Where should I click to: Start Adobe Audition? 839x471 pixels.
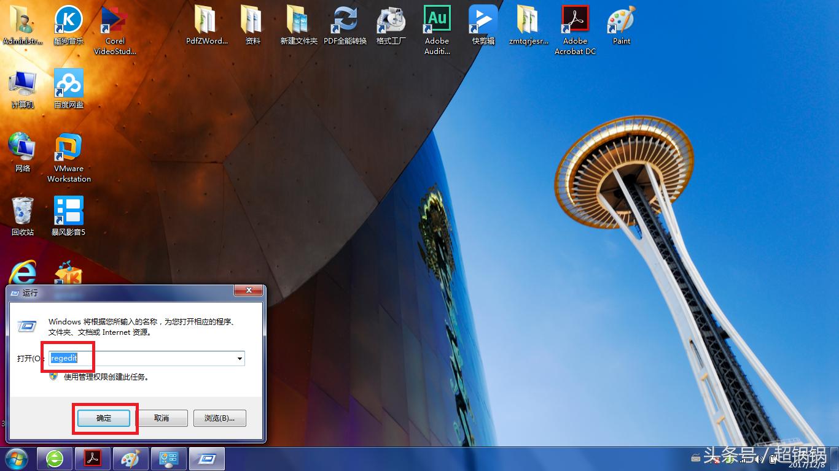click(436, 18)
